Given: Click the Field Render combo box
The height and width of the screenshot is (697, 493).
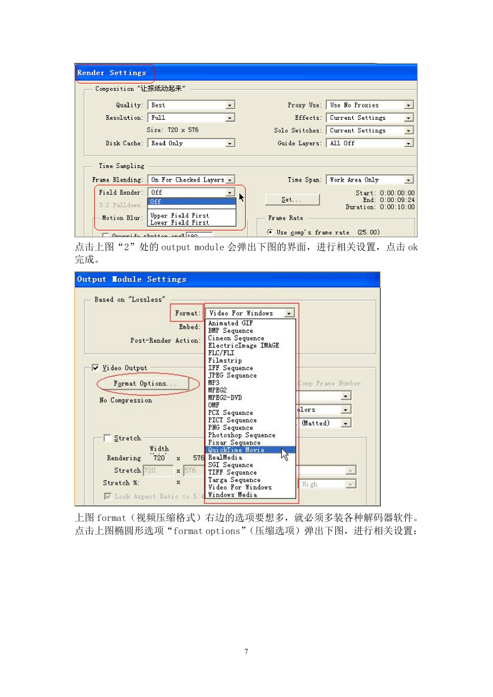Looking at the screenshot, I should [x=191, y=192].
